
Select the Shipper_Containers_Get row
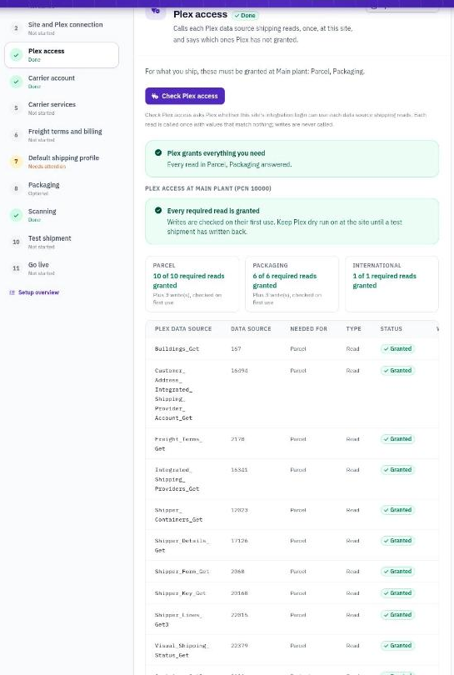tap(292, 515)
